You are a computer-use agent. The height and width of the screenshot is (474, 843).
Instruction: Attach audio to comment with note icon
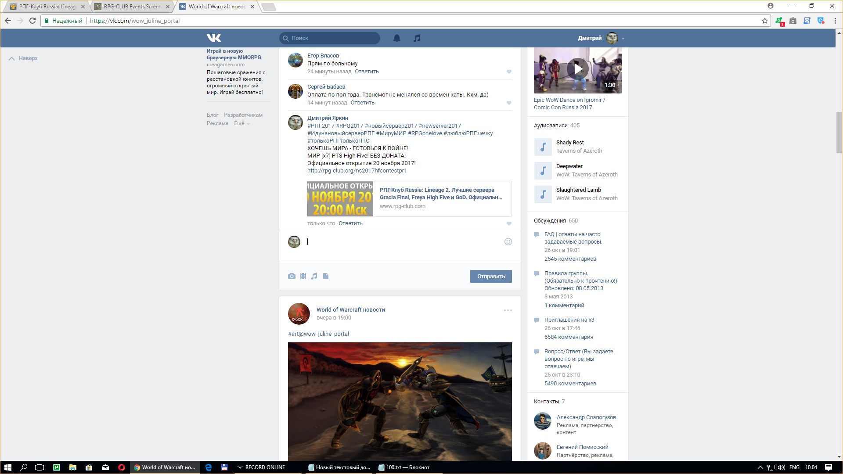click(x=314, y=276)
